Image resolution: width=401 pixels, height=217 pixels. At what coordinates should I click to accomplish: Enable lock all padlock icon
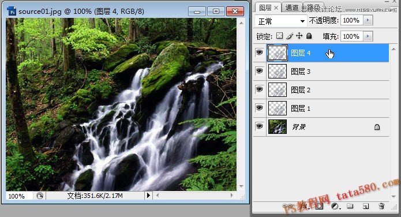[309, 36]
